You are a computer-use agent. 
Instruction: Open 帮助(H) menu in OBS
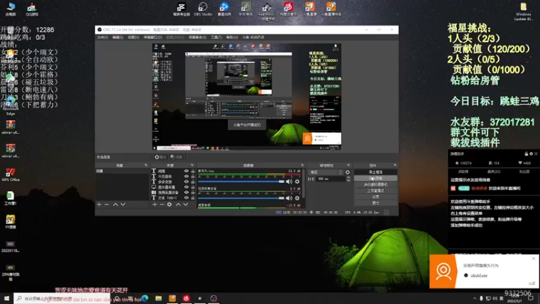tap(232, 37)
